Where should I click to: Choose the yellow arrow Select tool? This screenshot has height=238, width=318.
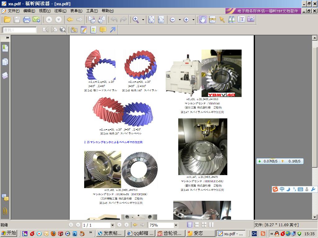(222, 20)
